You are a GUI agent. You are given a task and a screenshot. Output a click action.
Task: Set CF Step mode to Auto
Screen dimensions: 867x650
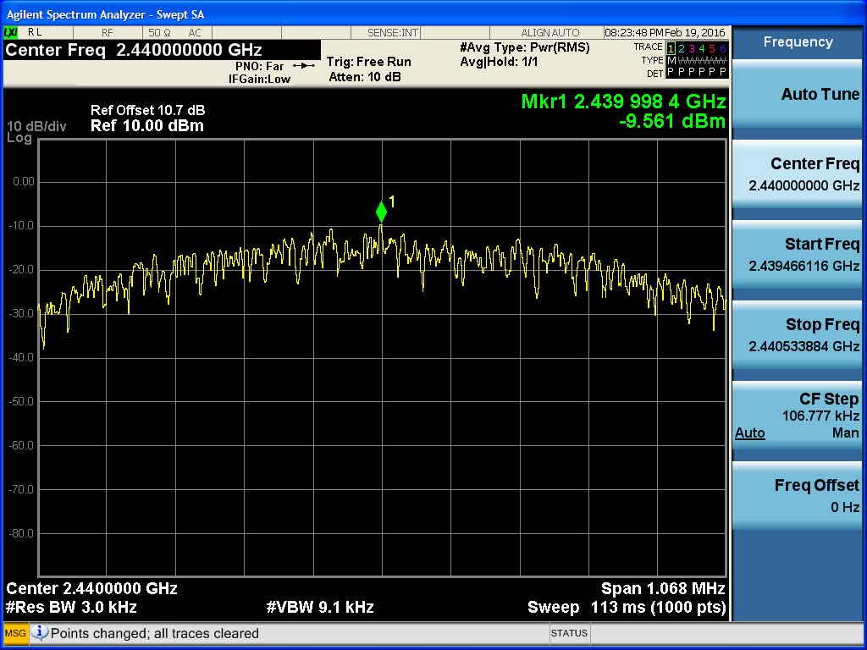(750, 432)
